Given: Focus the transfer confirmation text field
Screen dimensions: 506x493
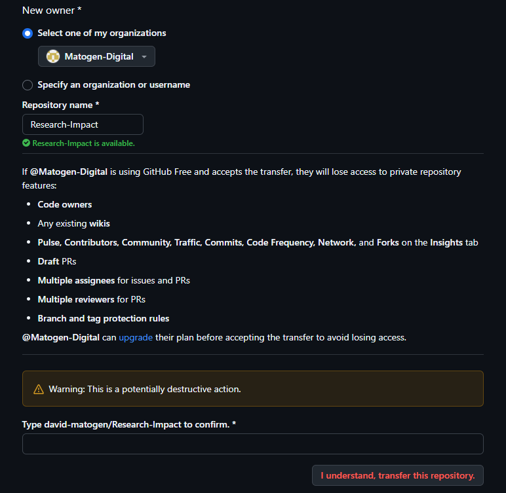Looking at the screenshot, I should point(252,444).
